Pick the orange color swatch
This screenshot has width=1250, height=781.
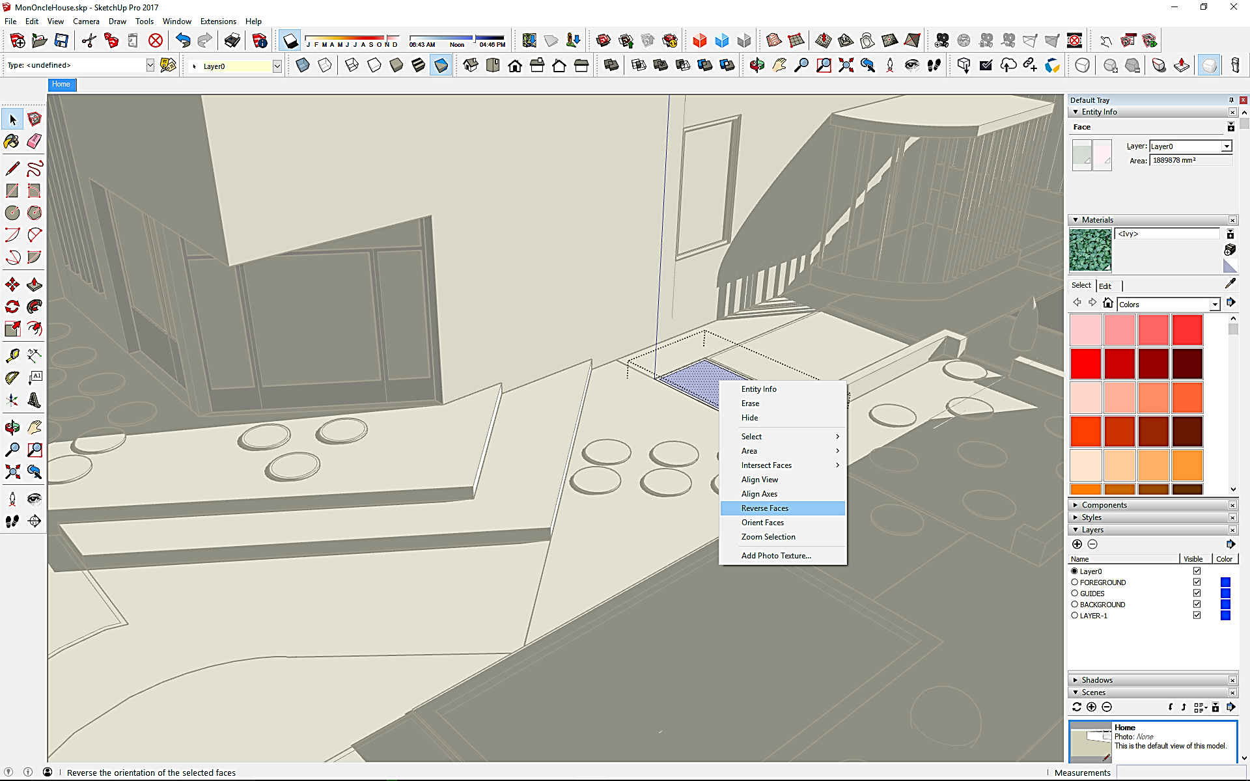[1187, 465]
